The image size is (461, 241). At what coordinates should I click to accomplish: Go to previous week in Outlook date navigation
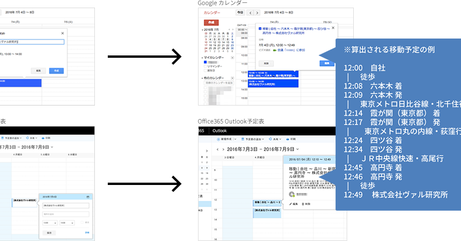(217, 149)
